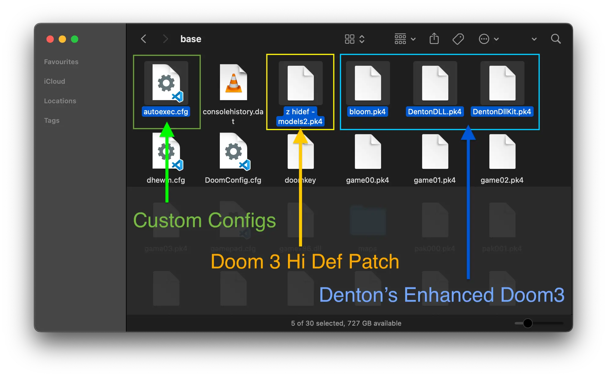Viewport: 607px width, 377px height.
Task: Click the Tags sidebar section
Action: point(52,120)
